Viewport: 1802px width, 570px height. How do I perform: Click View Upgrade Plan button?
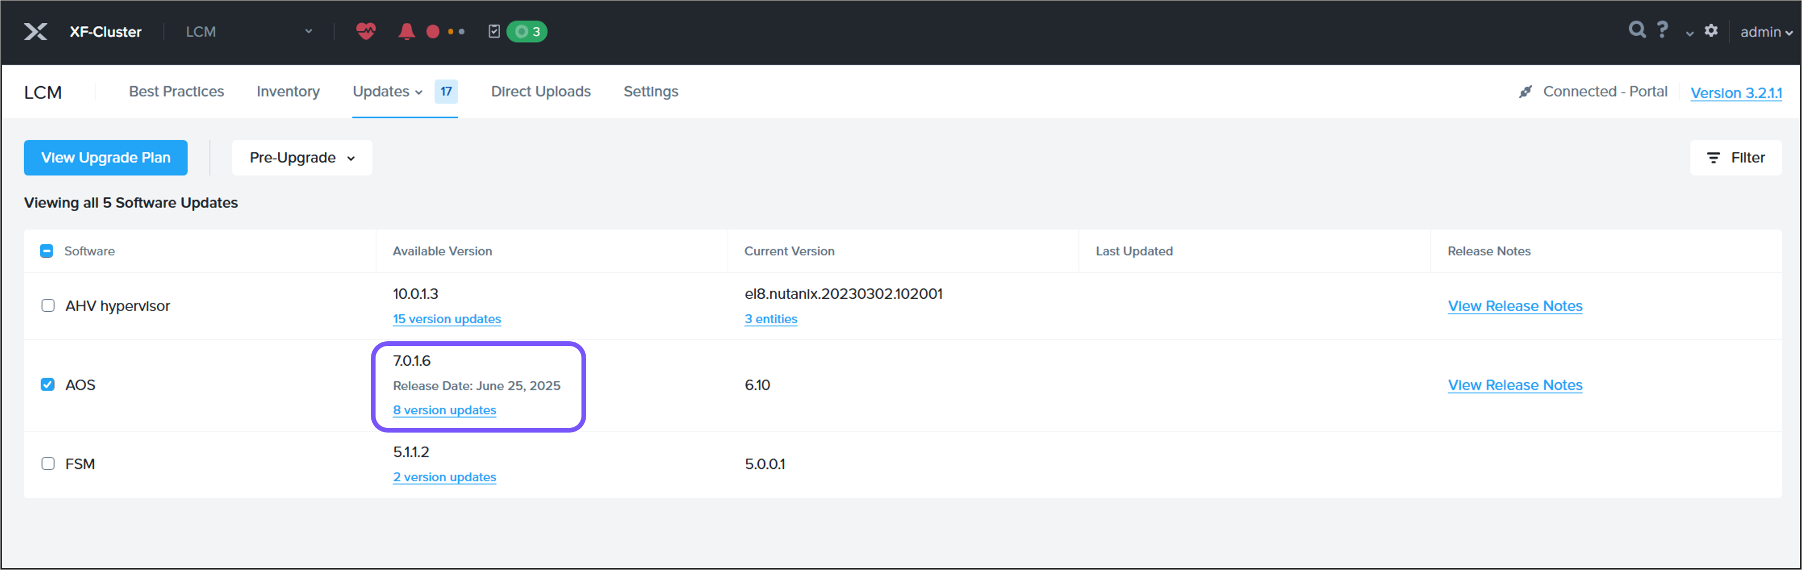point(106,158)
